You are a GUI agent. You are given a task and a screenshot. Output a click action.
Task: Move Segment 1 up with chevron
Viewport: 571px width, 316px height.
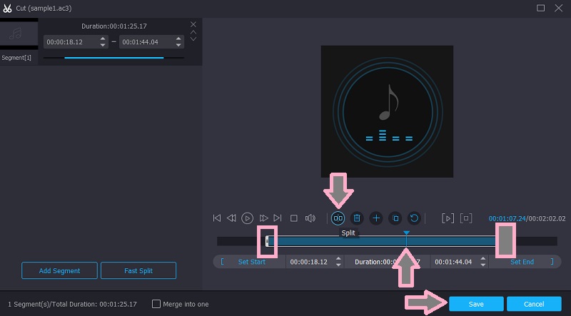coord(193,32)
